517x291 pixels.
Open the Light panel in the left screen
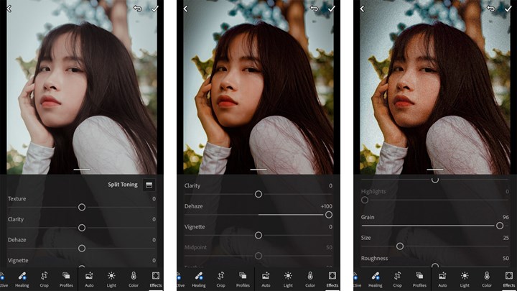coord(111,279)
